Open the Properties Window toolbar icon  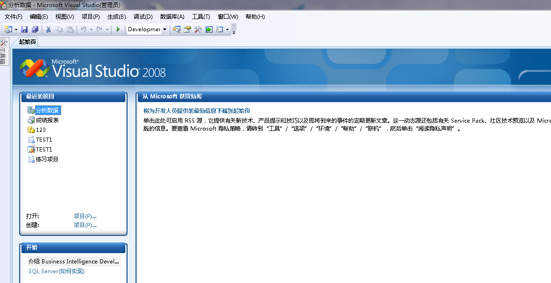pyautogui.click(x=187, y=29)
